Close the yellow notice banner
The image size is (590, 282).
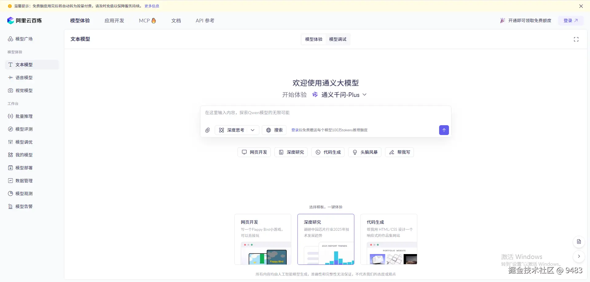pyautogui.click(x=581, y=6)
